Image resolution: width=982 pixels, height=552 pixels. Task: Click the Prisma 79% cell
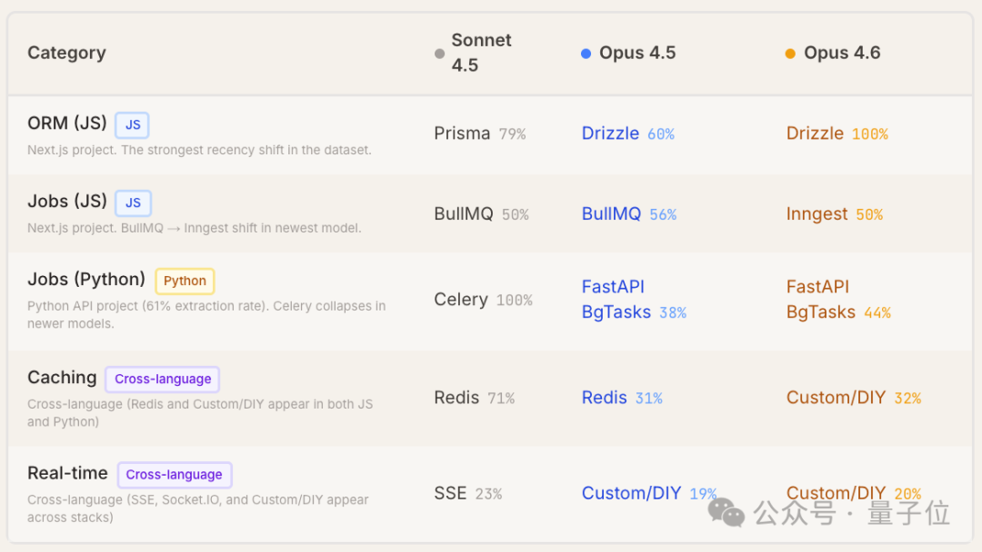click(x=479, y=133)
